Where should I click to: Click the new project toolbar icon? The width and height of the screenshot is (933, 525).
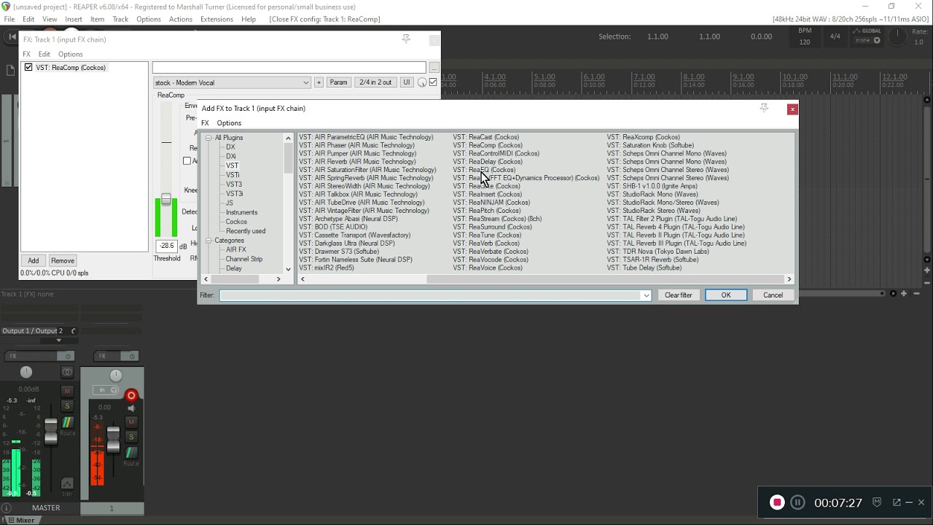[x=10, y=70]
